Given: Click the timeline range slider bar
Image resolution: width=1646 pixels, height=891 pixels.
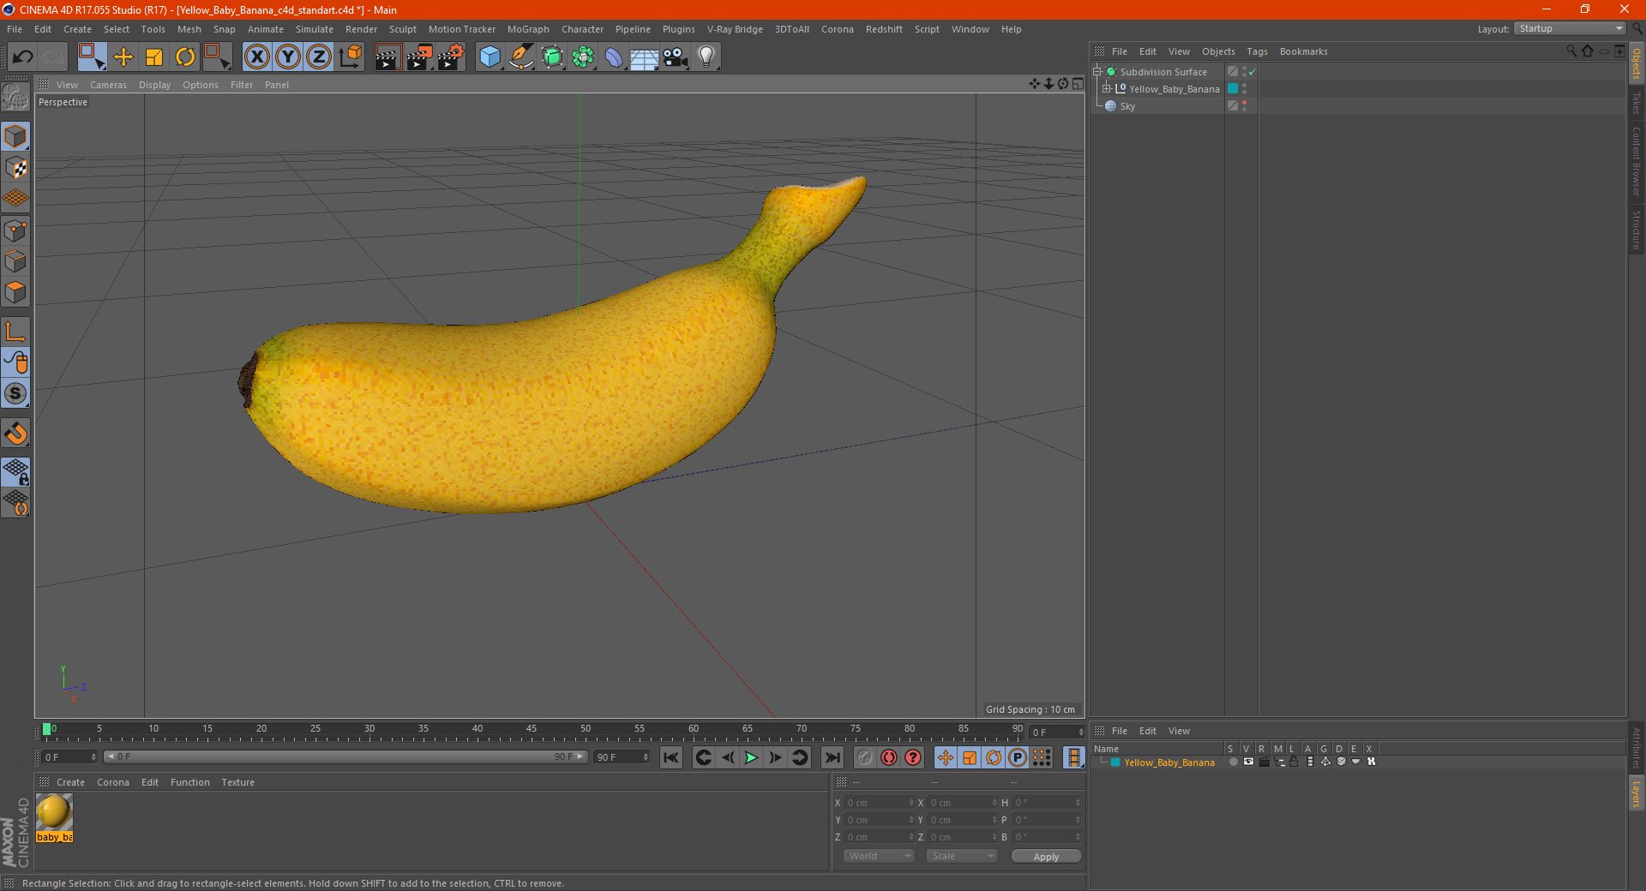Looking at the screenshot, I should click(x=345, y=756).
